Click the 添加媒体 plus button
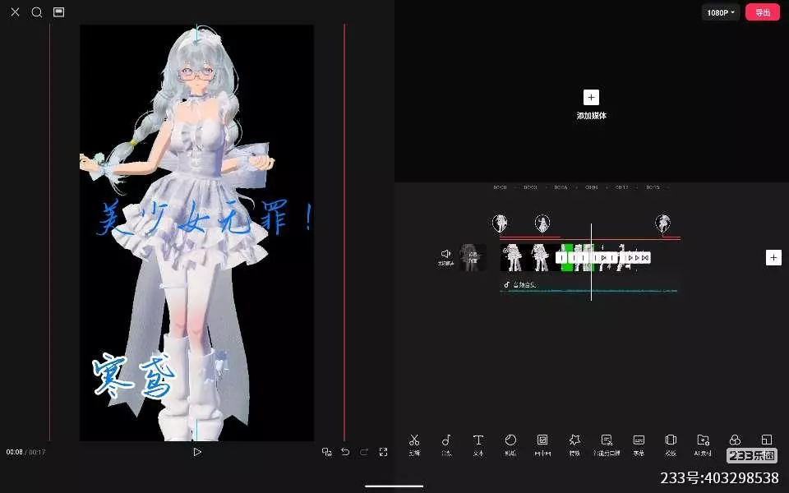 (591, 98)
